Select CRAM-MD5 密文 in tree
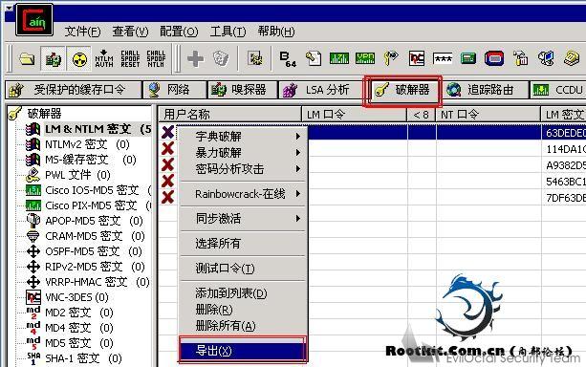This screenshot has height=367, width=586. (95, 236)
